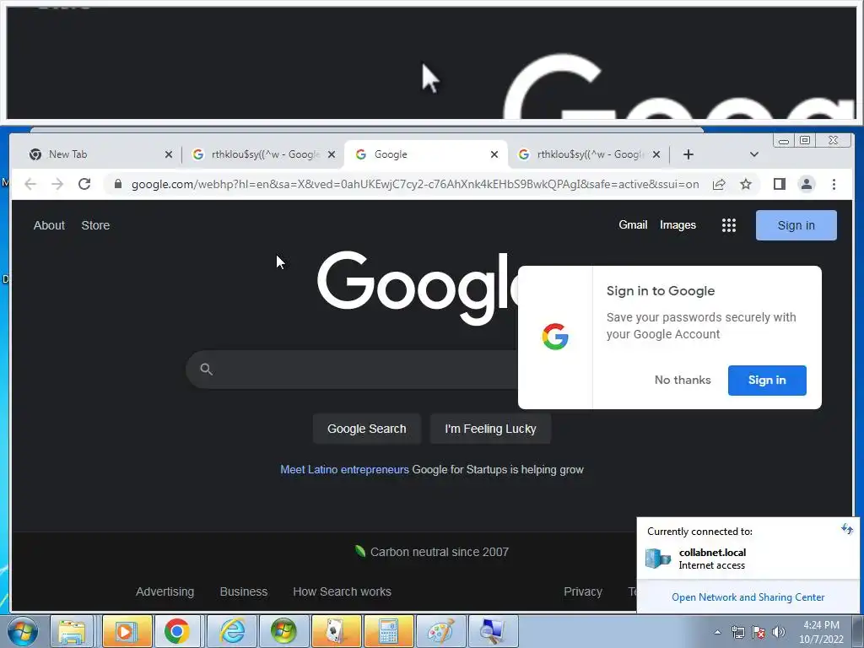Open the Calculator from taskbar
This screenshot has width=864, height=648.
click(x=388, y=631)
